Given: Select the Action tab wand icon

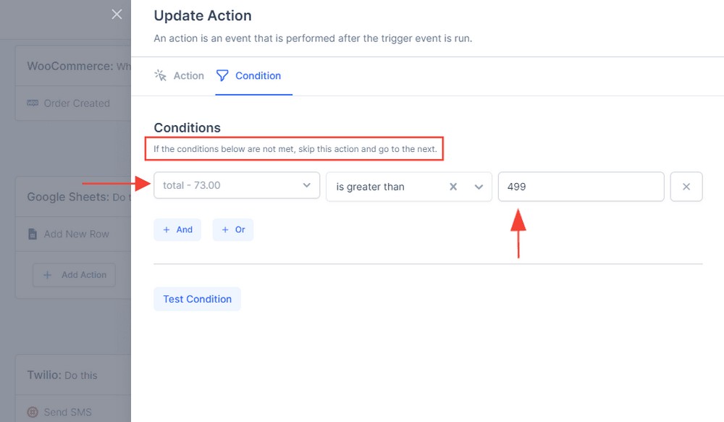Looking at the screenshot, I should (160, 75).
